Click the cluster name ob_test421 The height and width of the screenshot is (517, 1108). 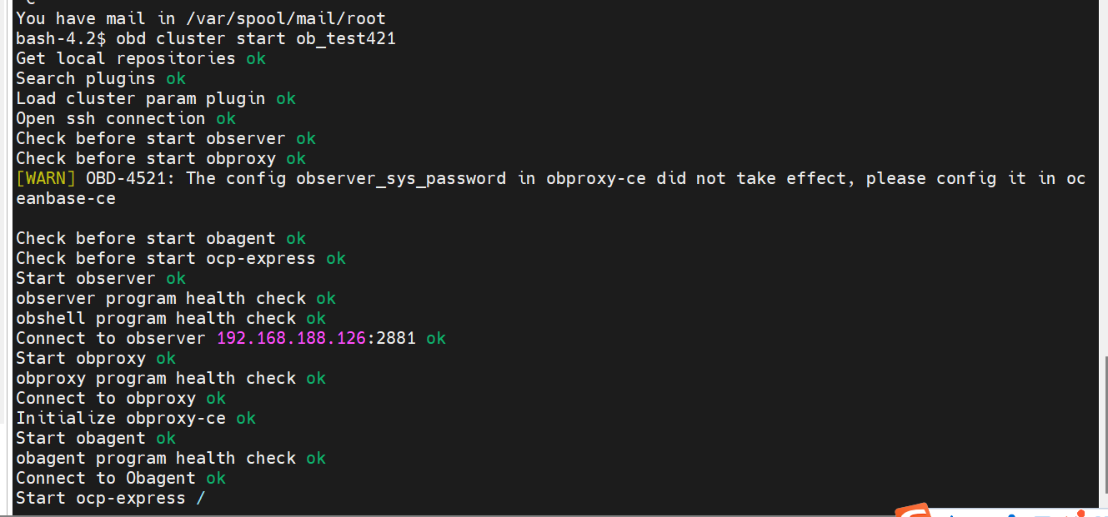click(x=346, y=38)
